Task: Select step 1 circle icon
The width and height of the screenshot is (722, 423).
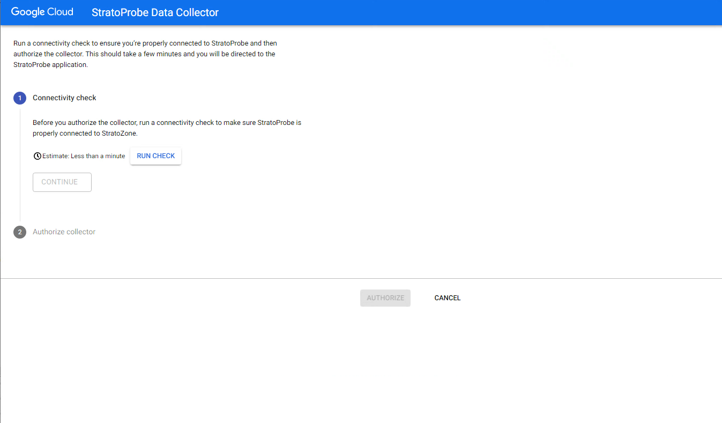Action: (20, 98)
